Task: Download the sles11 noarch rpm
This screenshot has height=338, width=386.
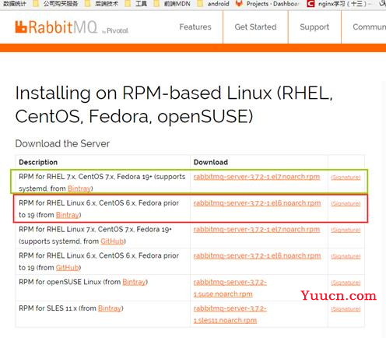Action: 230,315
